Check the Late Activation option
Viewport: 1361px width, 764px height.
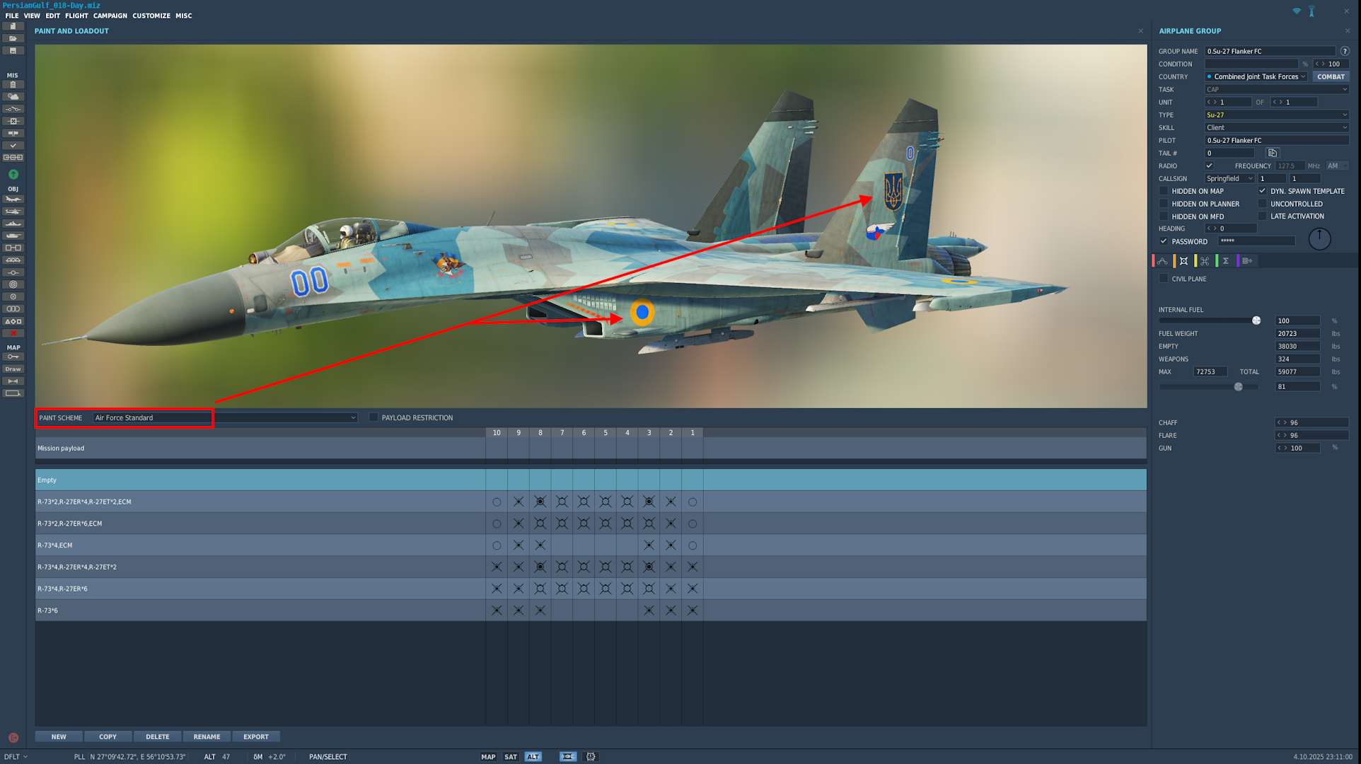1262,216
